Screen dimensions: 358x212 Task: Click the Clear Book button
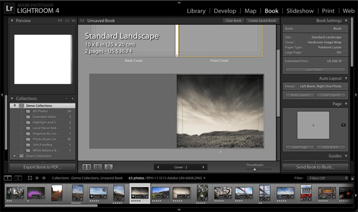point(233,21)
